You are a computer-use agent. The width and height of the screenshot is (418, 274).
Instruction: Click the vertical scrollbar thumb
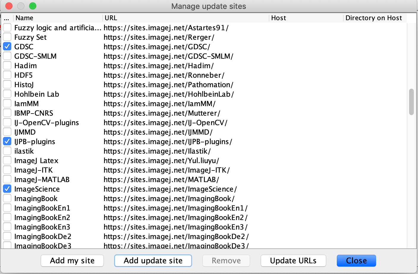click(x=411, y=102)
